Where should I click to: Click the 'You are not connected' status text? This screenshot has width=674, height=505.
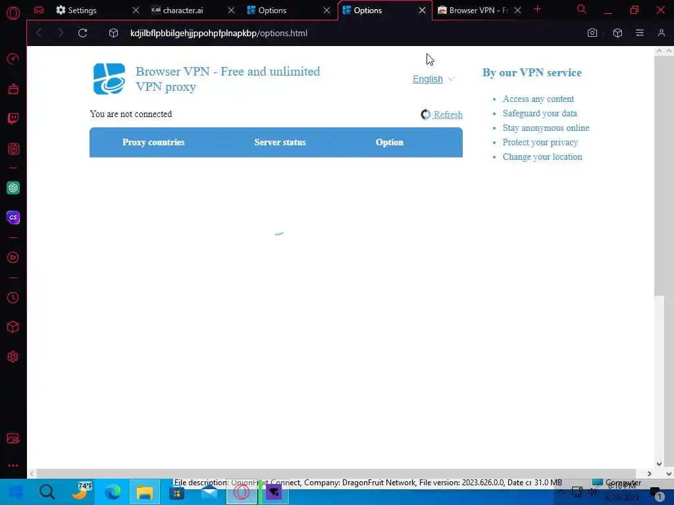[x=131, y=114]
